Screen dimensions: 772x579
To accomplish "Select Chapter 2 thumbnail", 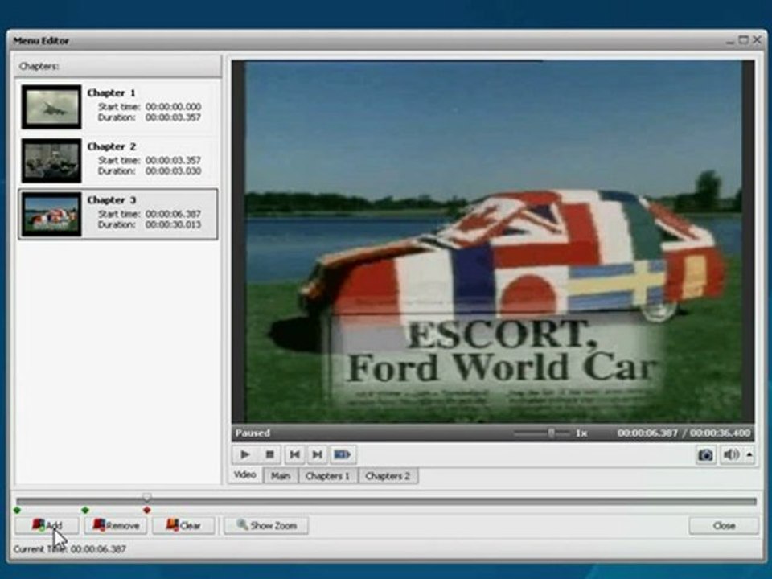I will click(51, 161).
